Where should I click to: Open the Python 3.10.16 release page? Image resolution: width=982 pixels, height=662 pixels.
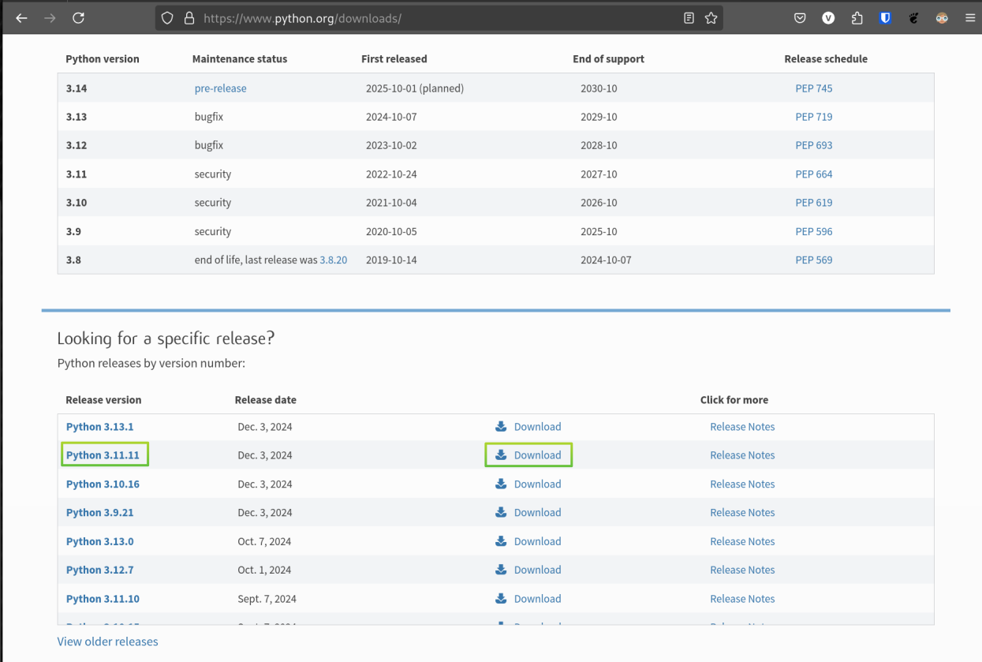[x=103, y=484]
